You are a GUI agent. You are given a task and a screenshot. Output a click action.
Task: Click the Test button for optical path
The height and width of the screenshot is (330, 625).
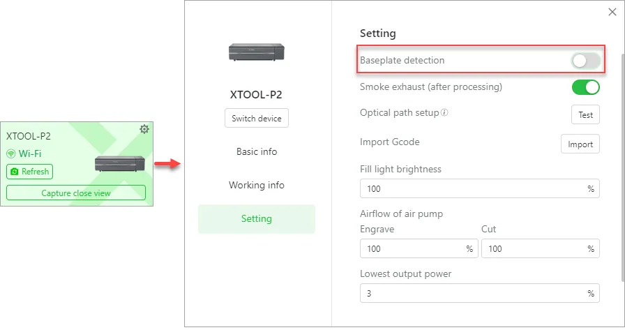585,115
